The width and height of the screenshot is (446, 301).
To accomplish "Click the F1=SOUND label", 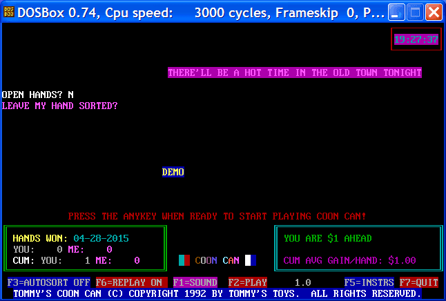I will [195, 282].
